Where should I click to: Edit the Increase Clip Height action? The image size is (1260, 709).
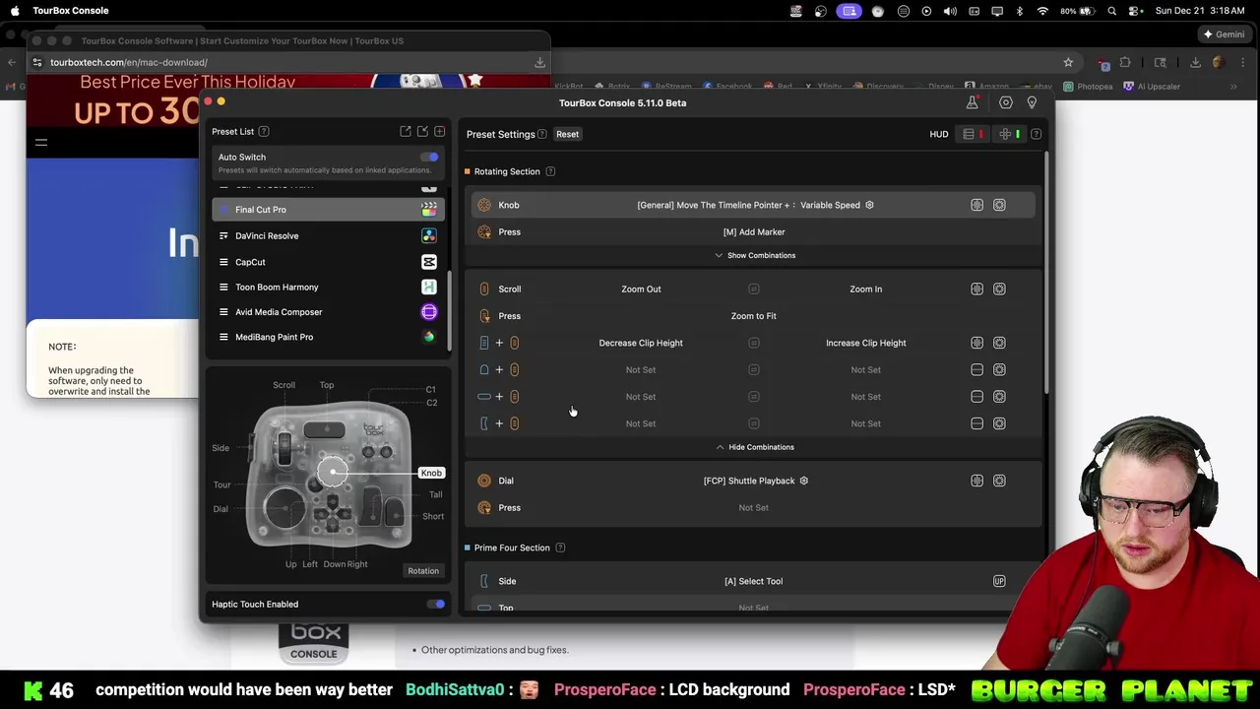coord(866,343)
